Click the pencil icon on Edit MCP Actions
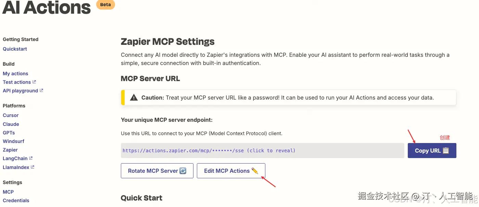 [255, 171]
